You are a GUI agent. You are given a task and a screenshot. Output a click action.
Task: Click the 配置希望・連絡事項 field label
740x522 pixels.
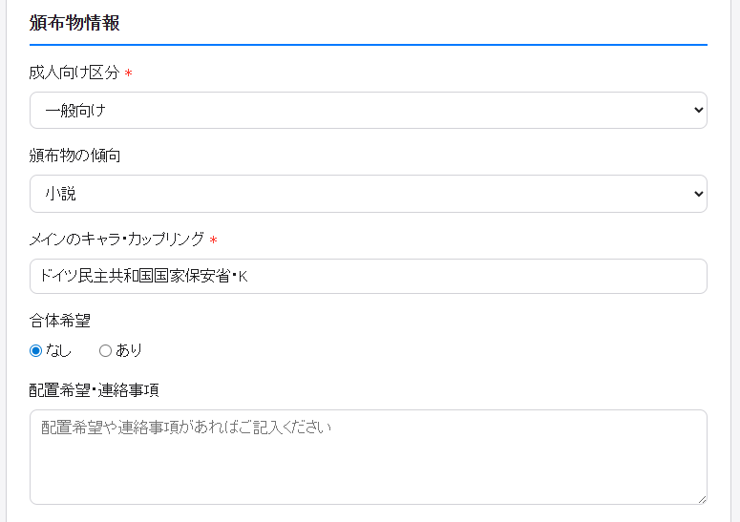click(94, 389)
